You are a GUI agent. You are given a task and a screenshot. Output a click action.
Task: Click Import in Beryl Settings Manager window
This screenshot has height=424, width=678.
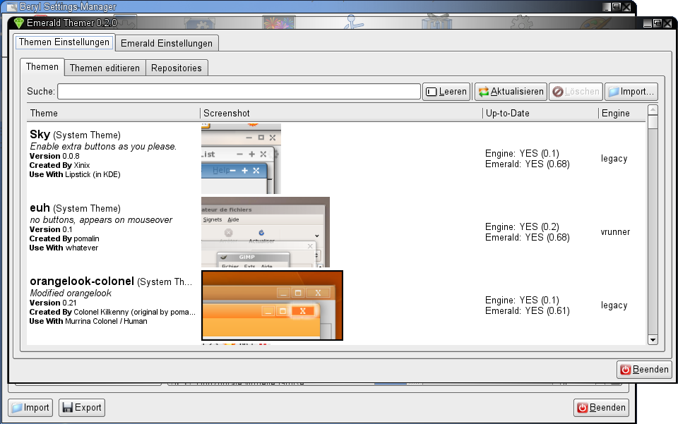point(30,408)
